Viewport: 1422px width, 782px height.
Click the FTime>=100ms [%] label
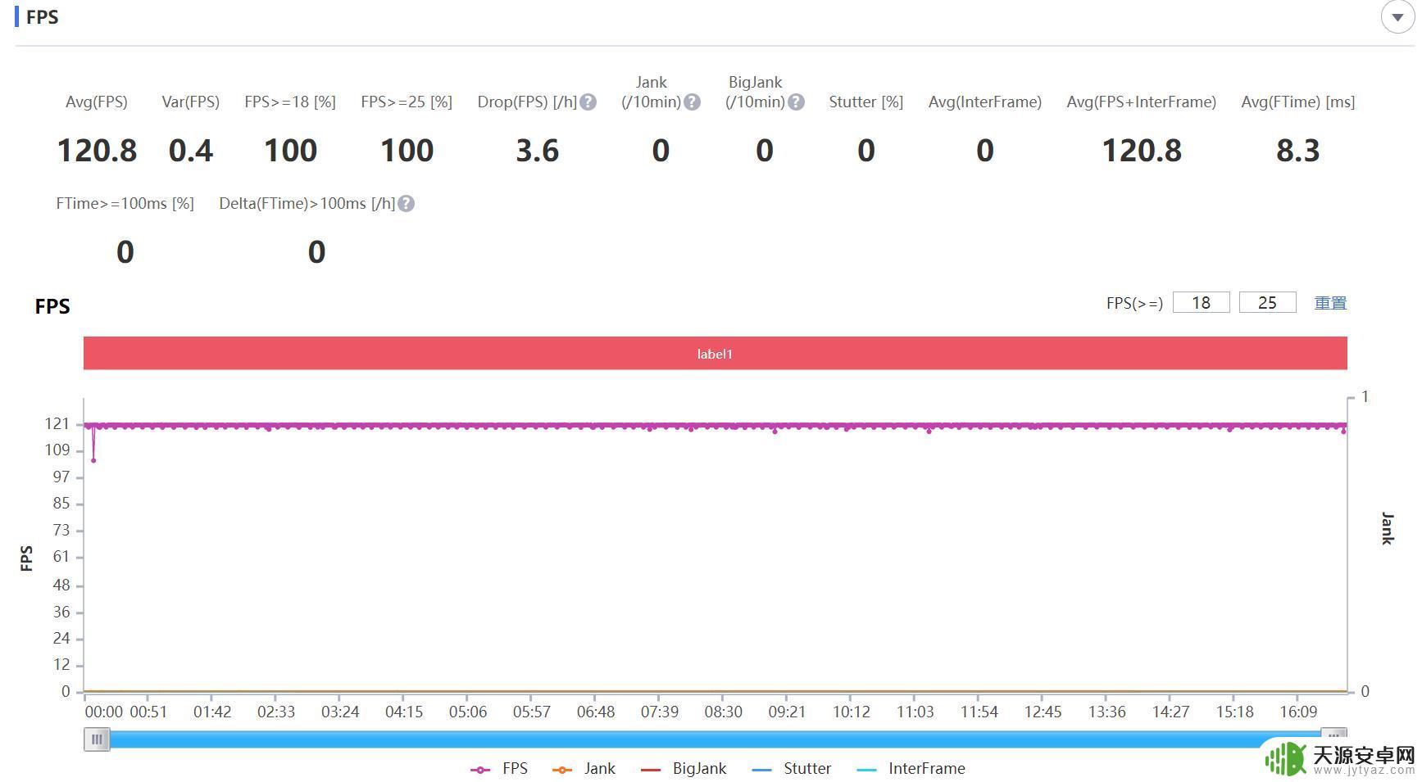click(x=125, y=204)
